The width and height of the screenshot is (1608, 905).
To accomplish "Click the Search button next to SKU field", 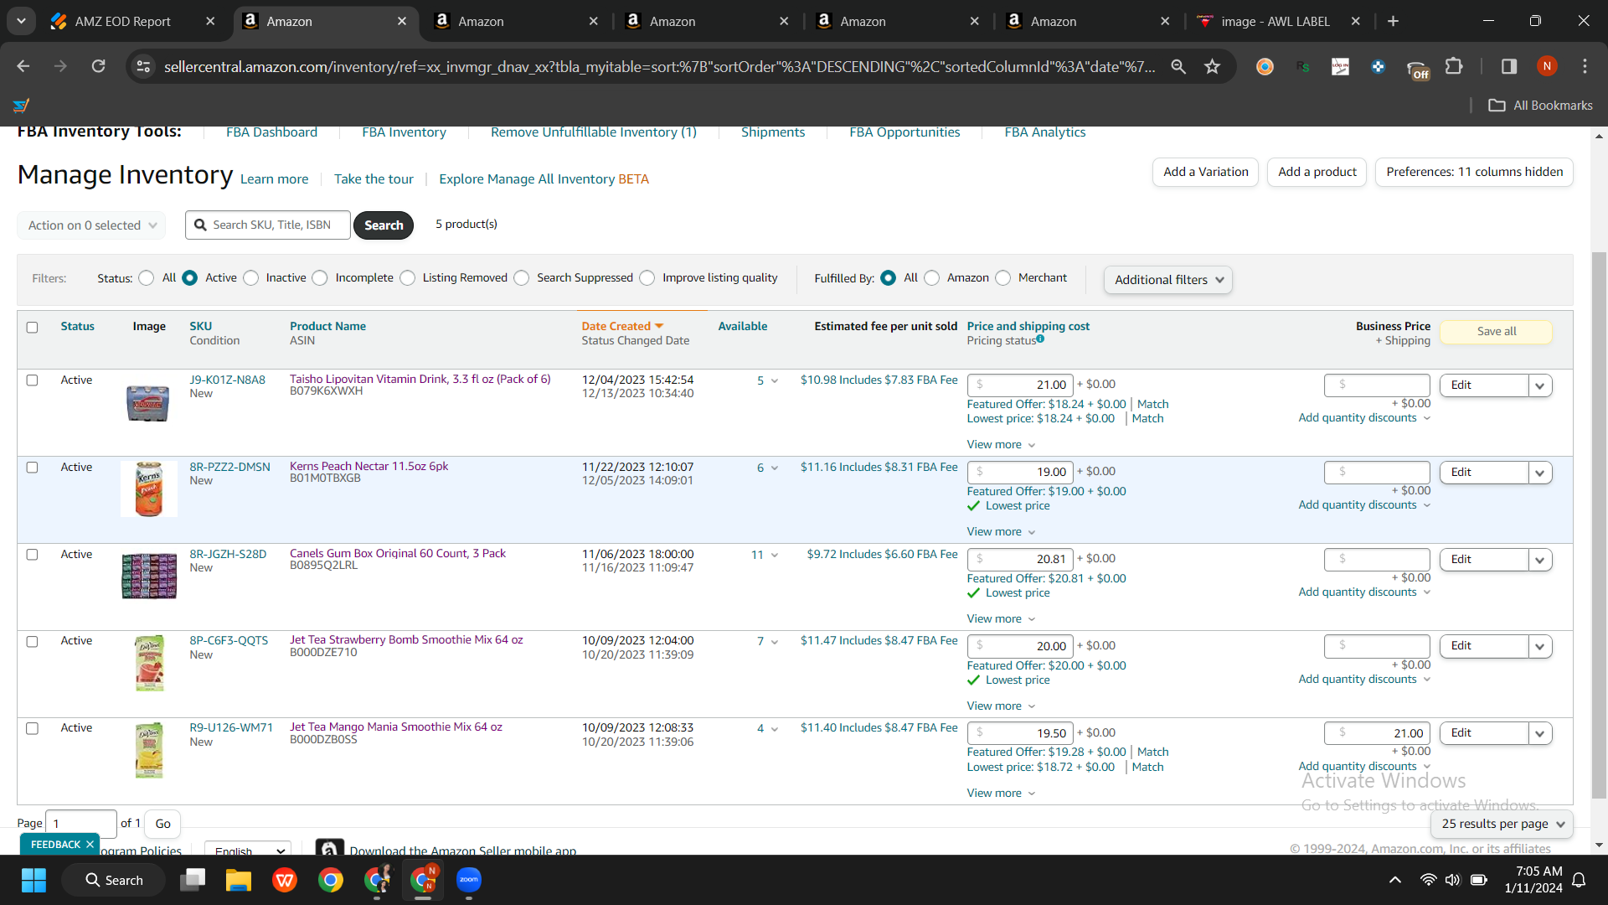I will 384,225.
